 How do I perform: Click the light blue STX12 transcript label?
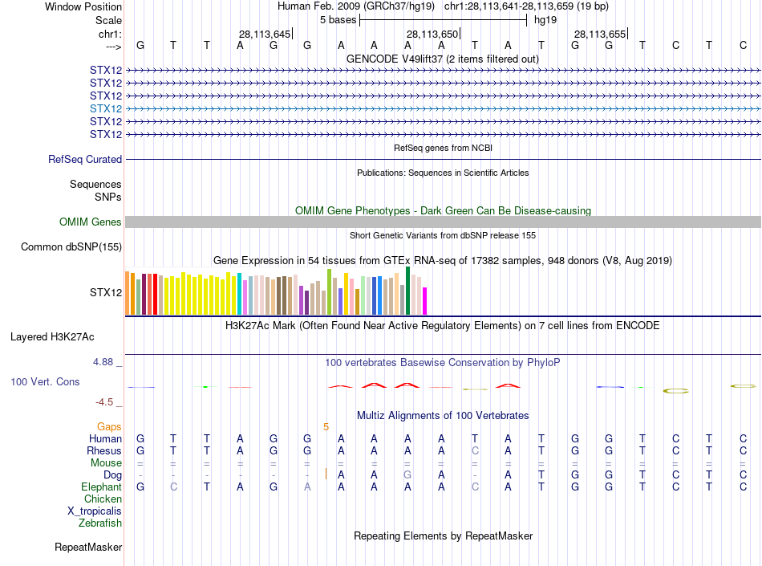(106, 108)
